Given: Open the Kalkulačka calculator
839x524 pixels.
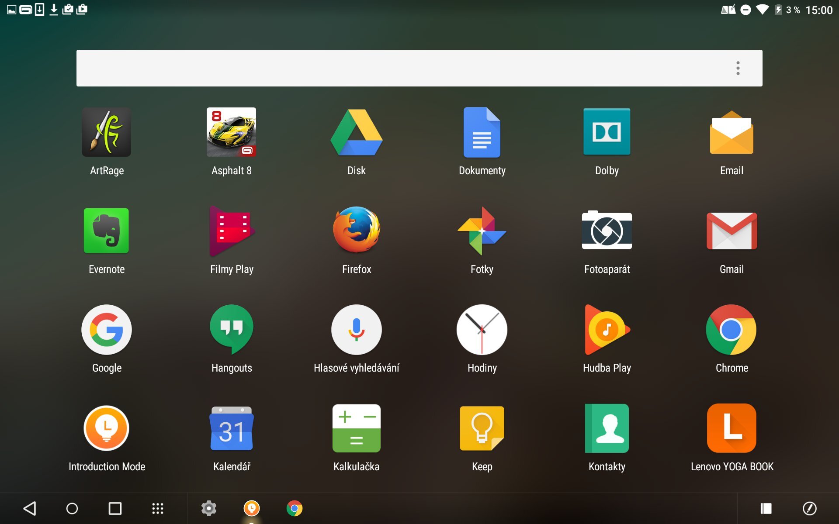Looking at the screenshot, I should click(356, 428).
